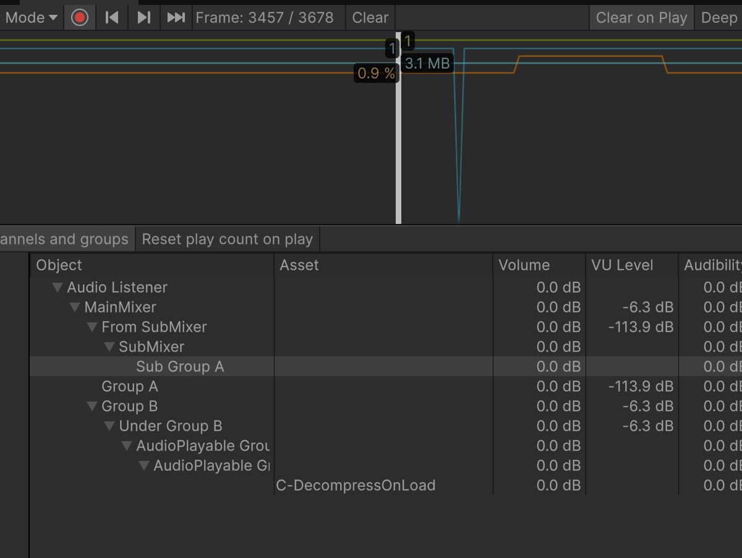Viewport: 742px width, 558px height.
Task: Select the Channels and groups tab
Action: [64, 239]
